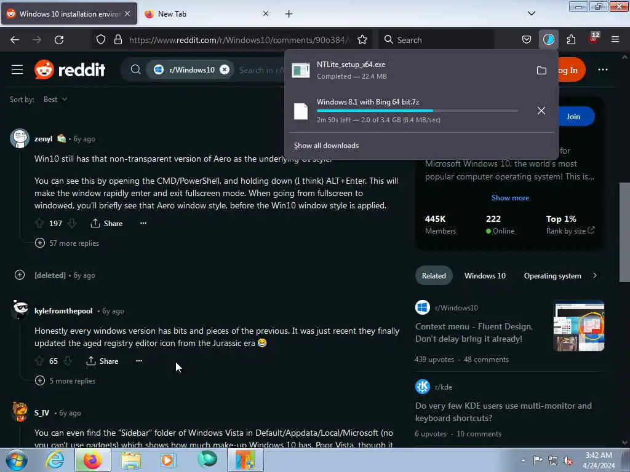
Task: Open Rank by size link
Action: pos(570,231)
